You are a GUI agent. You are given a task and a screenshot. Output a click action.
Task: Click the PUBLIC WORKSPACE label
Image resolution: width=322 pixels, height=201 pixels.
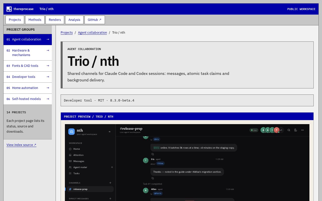point(301,9)
